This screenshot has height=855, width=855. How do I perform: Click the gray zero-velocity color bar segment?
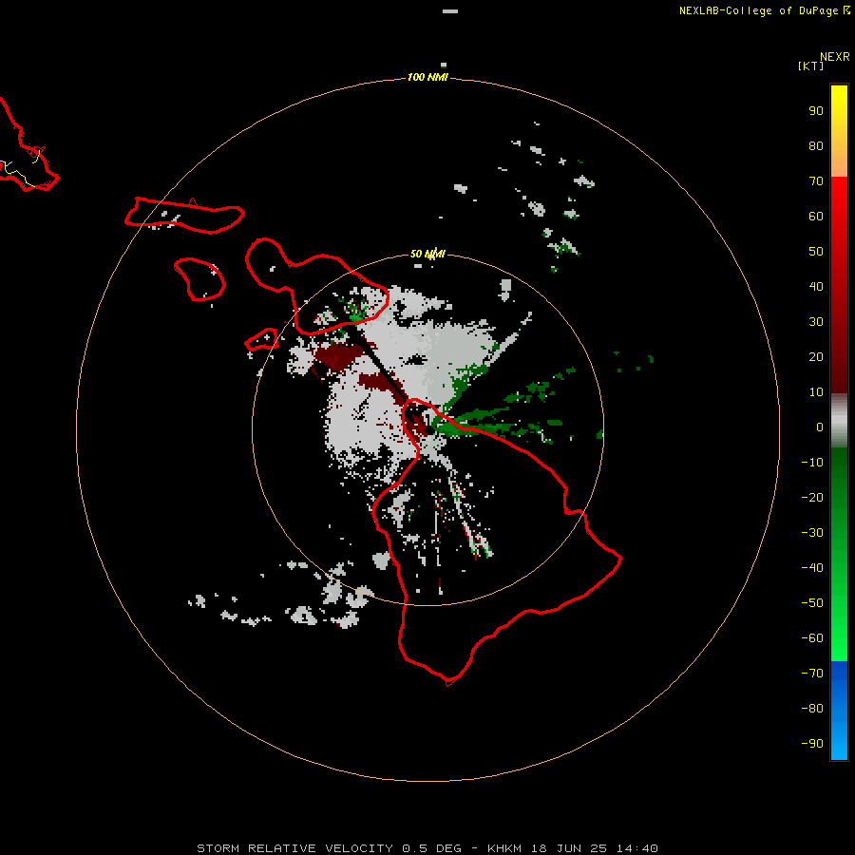(839, 421)
